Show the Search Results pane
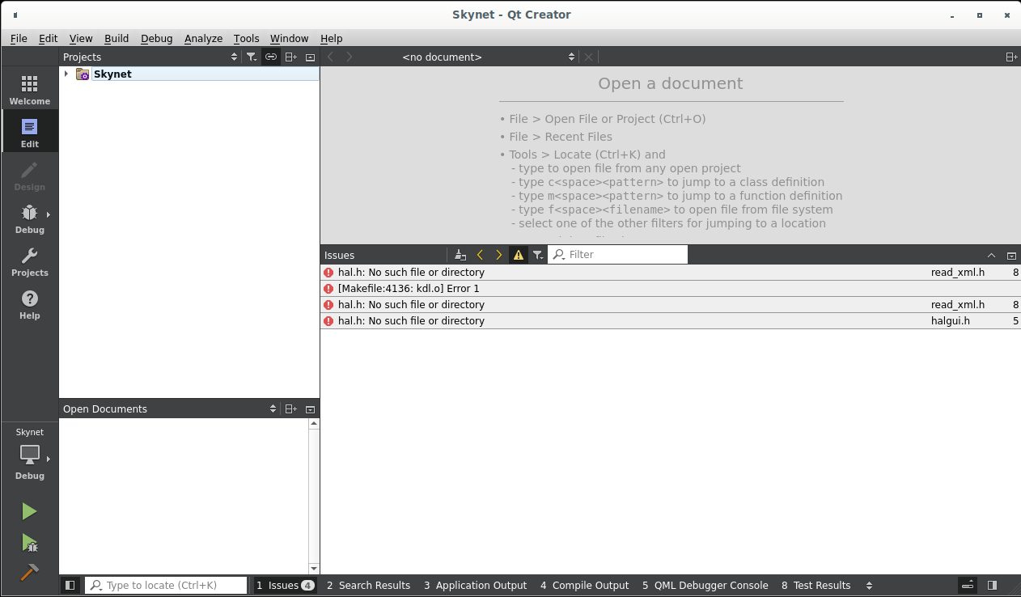The image size is (1021, 597). (368, 585)
